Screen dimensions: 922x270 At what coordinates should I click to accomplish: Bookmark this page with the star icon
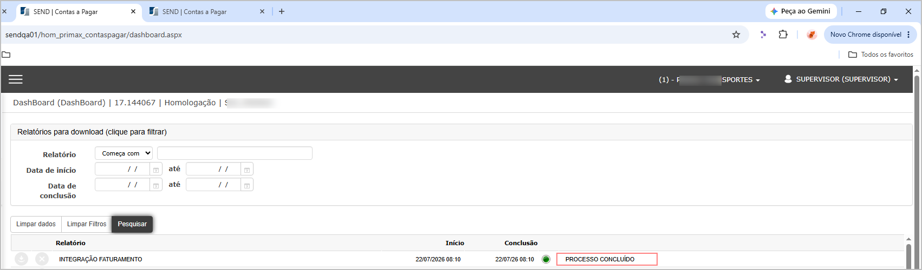pos(736,35)
